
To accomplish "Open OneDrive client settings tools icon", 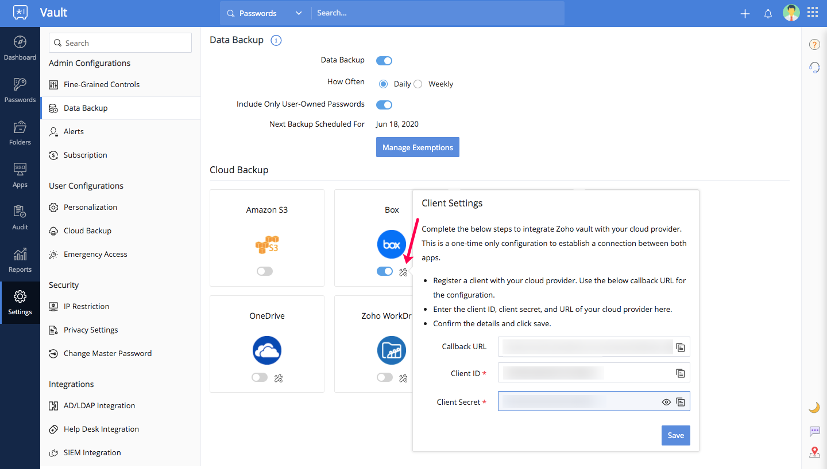I will [x=279, y=378].
